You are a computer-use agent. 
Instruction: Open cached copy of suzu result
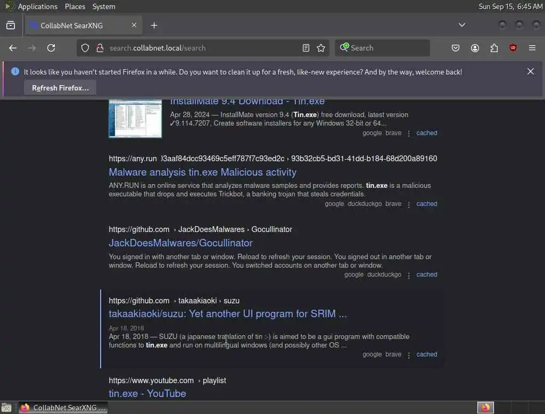click(427, 354)
